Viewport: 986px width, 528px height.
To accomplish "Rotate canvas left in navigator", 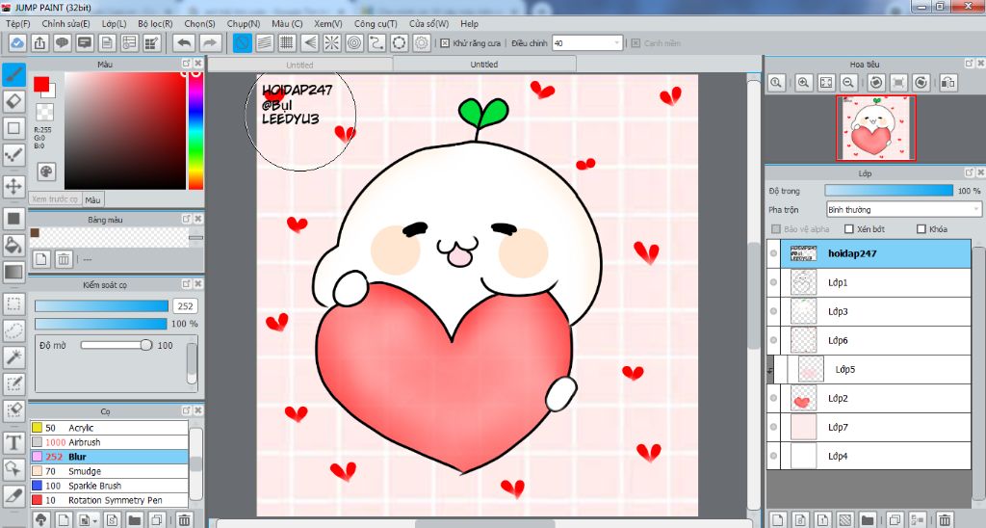I will pos(876,83).
